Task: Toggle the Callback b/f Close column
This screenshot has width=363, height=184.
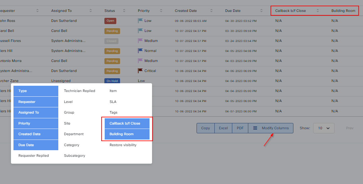Action: coord(127,123)
